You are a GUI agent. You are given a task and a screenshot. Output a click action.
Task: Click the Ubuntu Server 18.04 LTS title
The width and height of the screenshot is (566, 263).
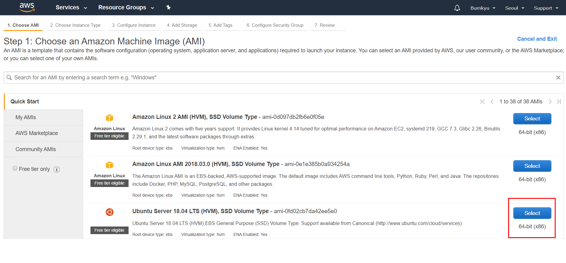coord(200,211)
